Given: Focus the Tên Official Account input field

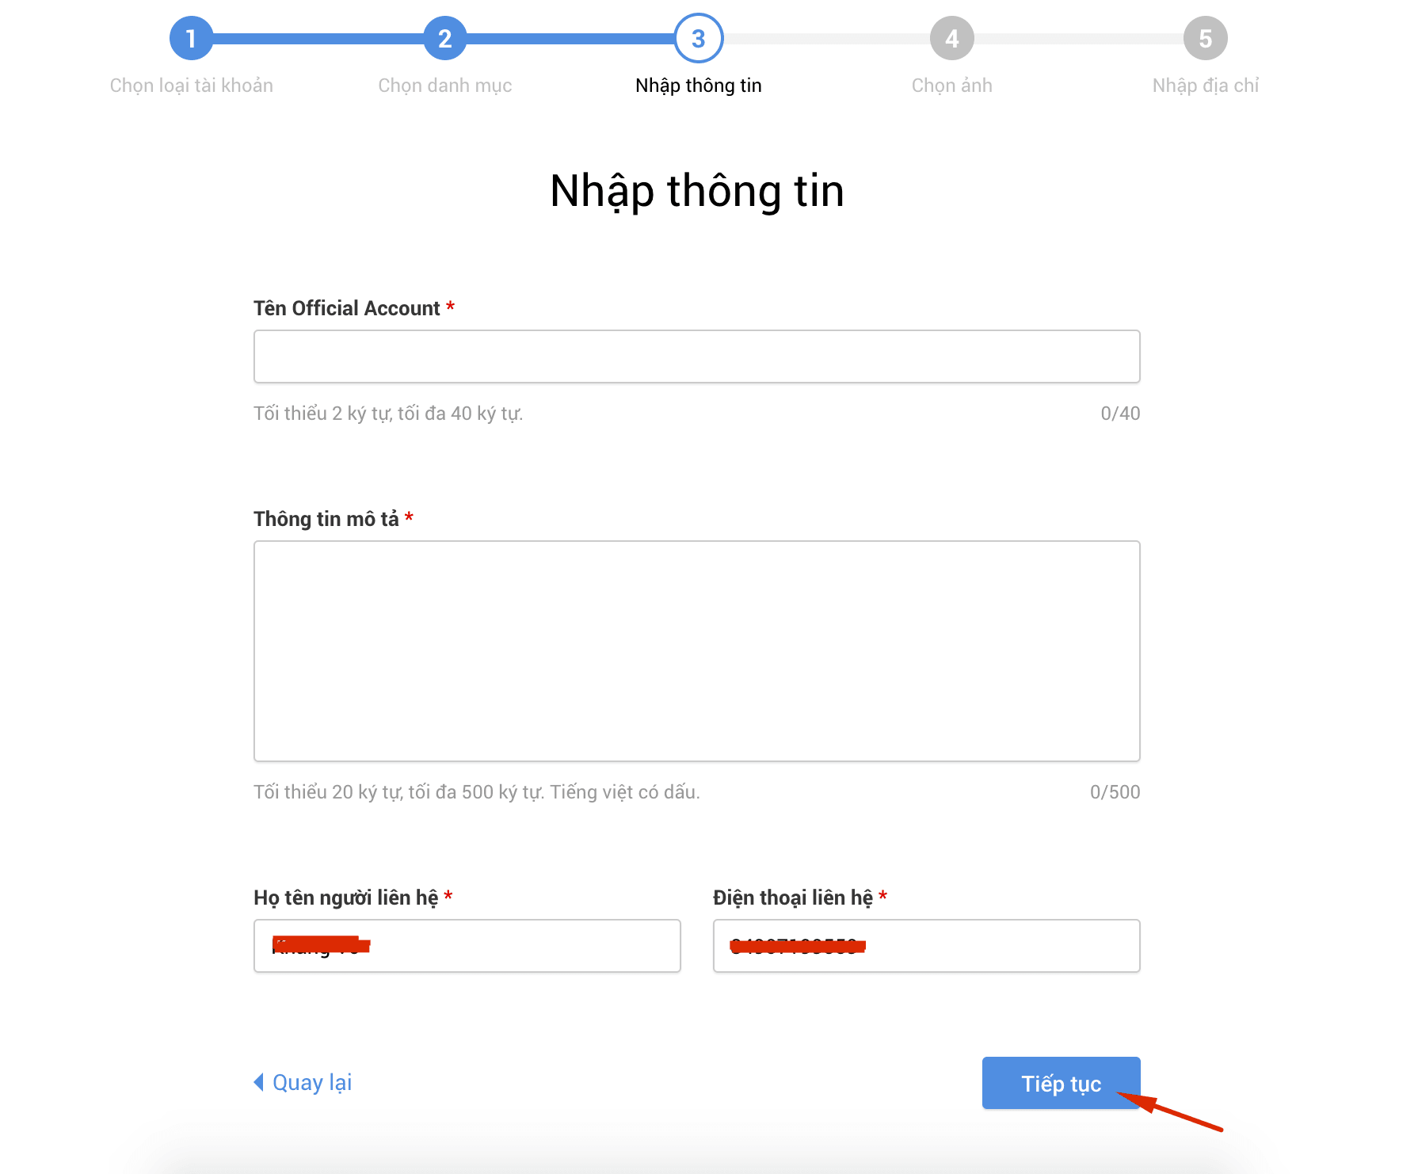Looking at the screenshot, I should tap(696, 356).
